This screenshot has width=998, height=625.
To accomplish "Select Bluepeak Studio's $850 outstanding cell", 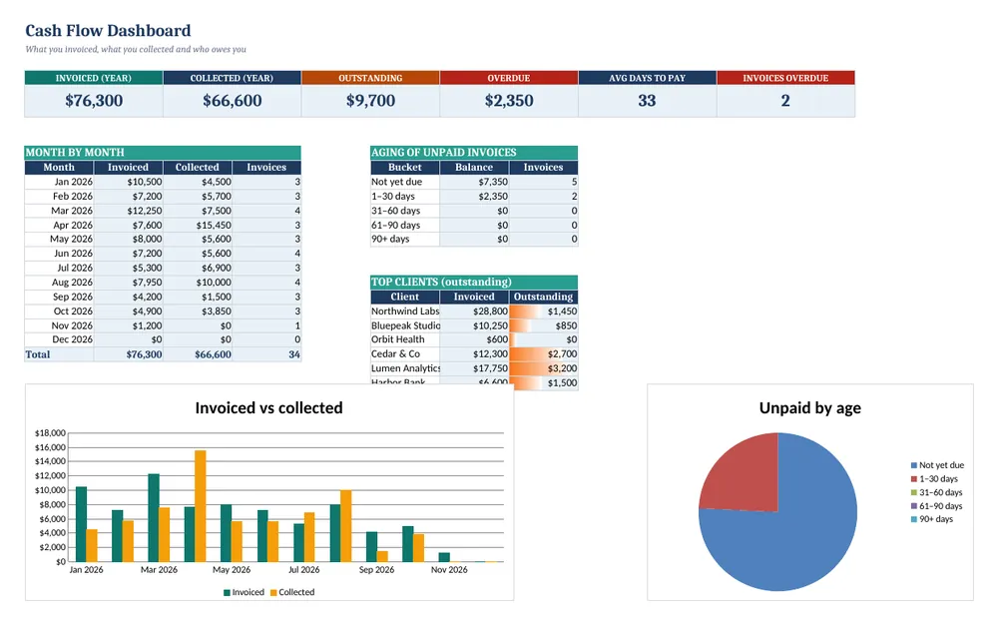I will (544, 325).
